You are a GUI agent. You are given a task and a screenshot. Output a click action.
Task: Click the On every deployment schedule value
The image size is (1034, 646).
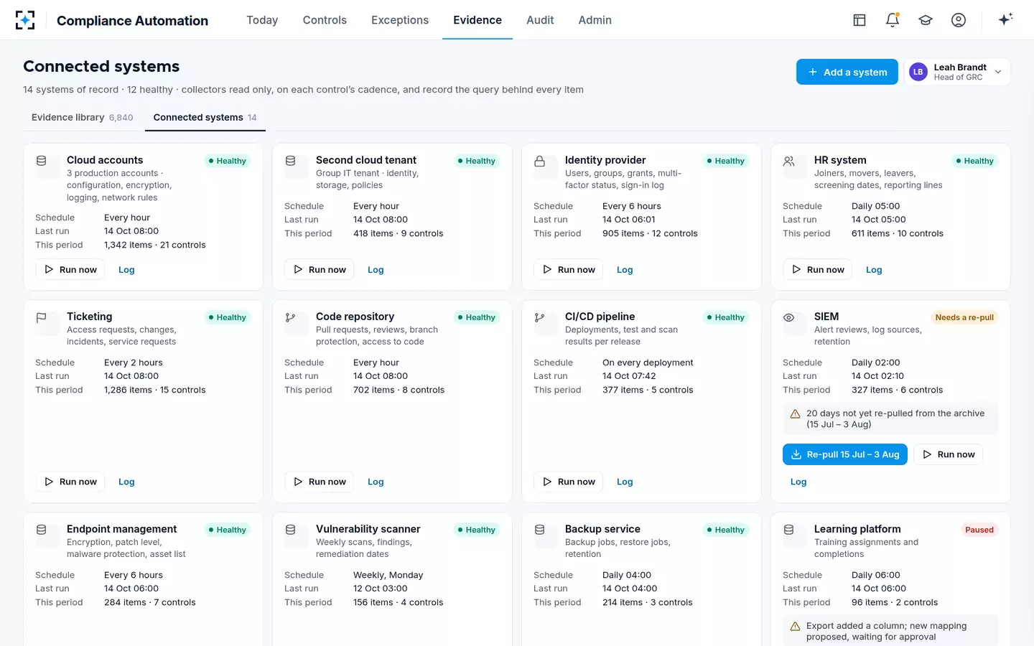[648, 362]
